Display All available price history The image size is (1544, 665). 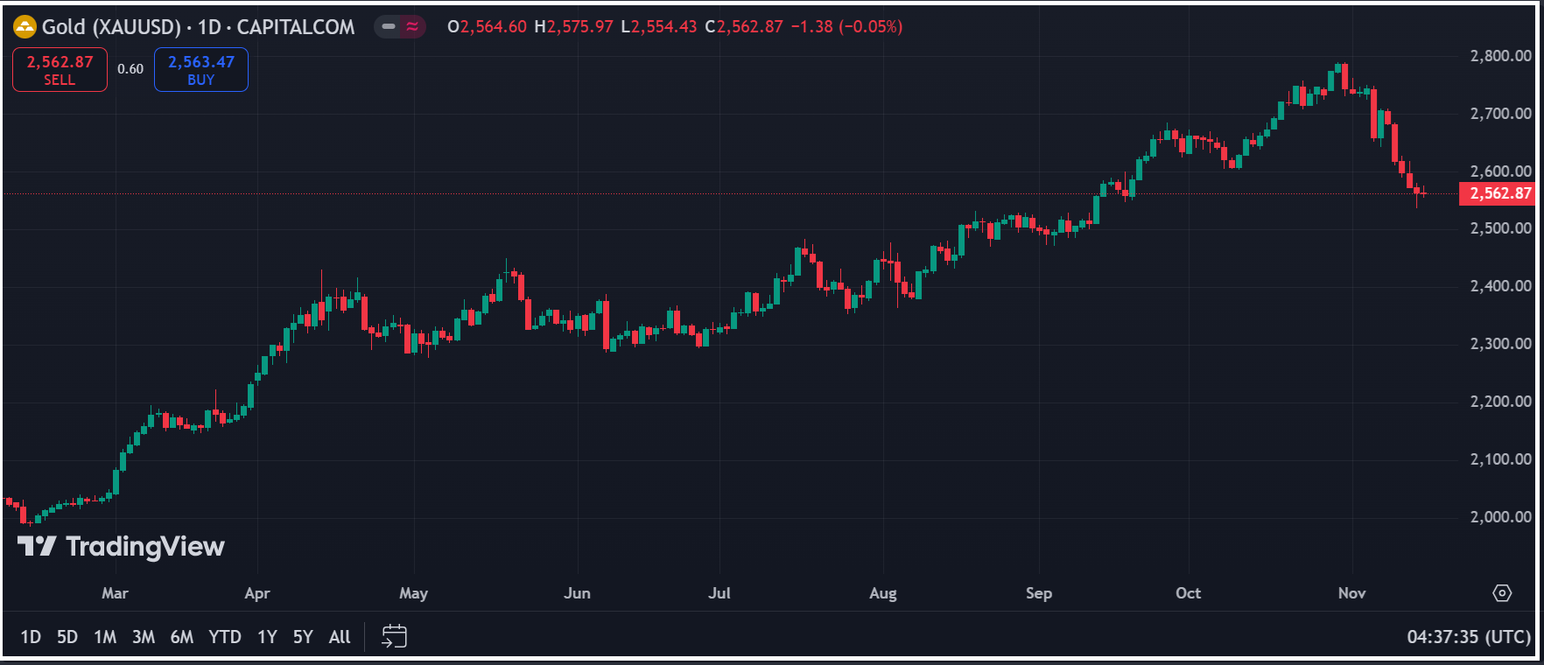point(340,637)
